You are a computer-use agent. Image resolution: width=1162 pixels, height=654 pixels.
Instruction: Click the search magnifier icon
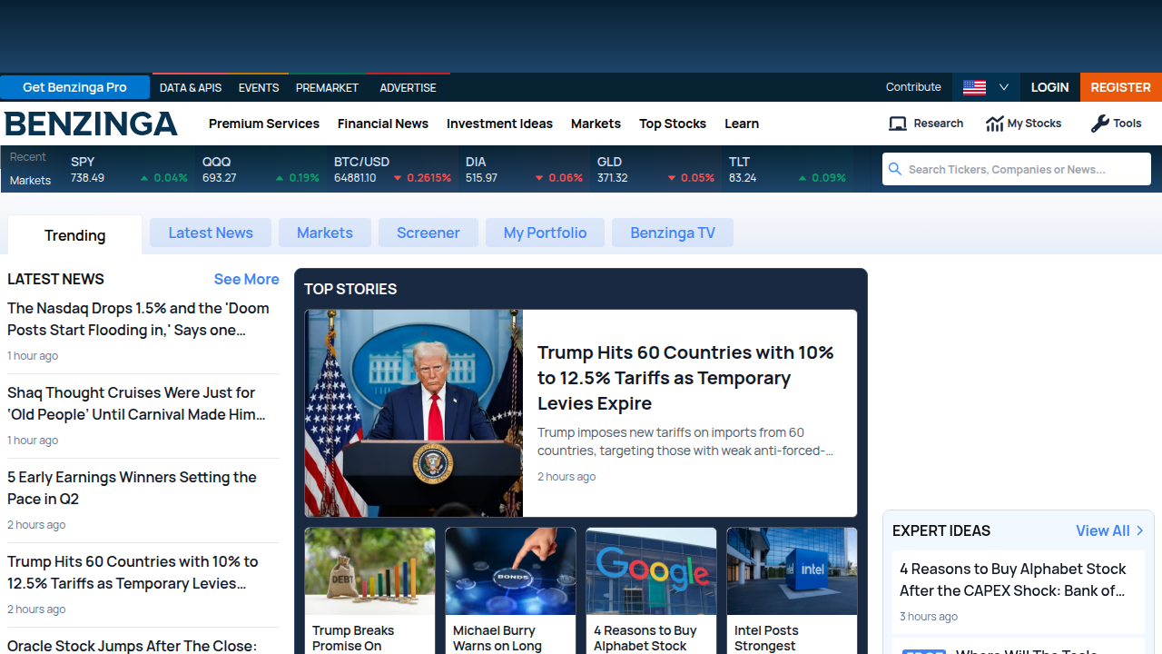point(895,169)
